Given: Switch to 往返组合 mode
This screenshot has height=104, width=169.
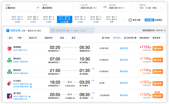Looking at the screenshot, I should click(158, 20).
